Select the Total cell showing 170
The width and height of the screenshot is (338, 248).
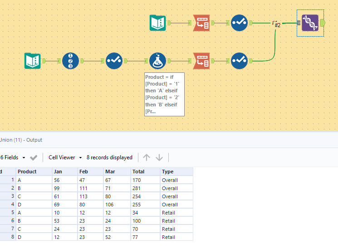pos(146,180)
